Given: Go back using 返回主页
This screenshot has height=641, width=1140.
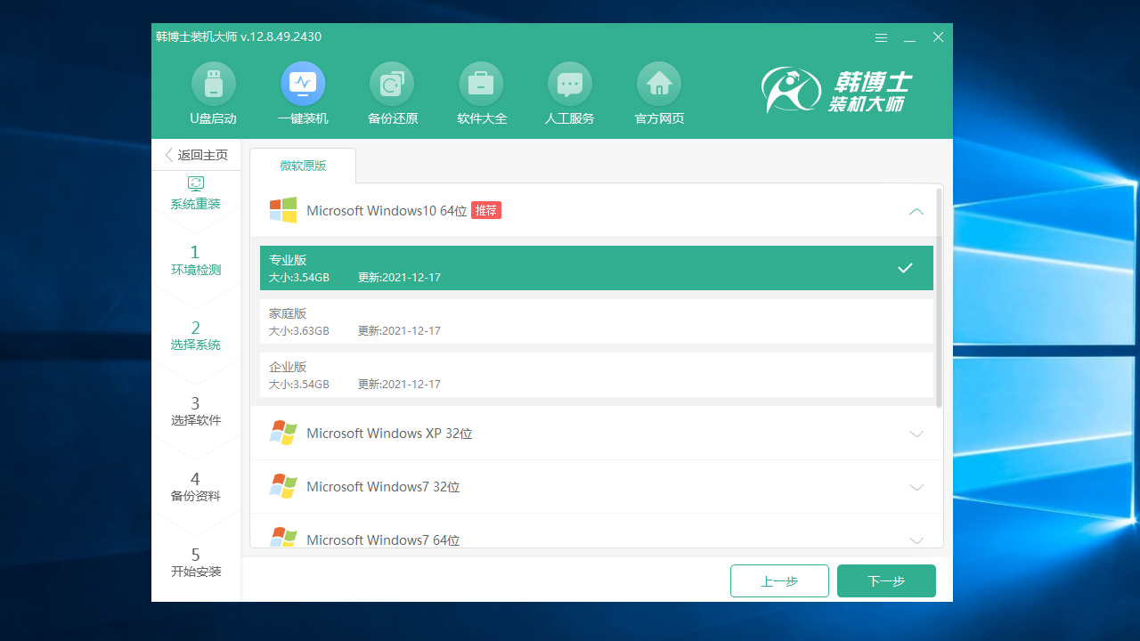Looking at the screenshot, I should click(195, 154).
